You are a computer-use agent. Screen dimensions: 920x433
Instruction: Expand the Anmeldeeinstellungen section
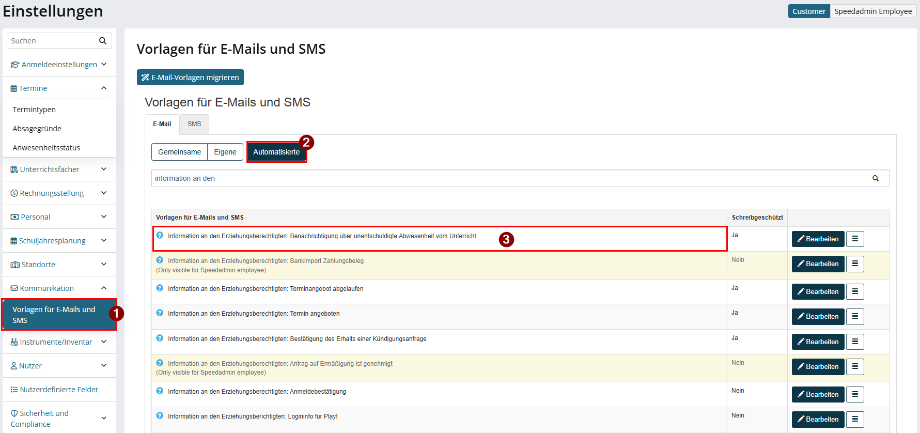59,65
